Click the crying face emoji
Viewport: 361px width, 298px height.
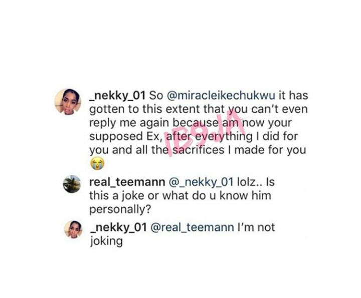(95, 162)
